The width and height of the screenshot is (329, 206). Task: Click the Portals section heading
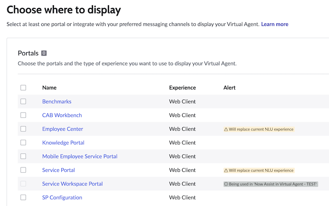tap(28, 53)
